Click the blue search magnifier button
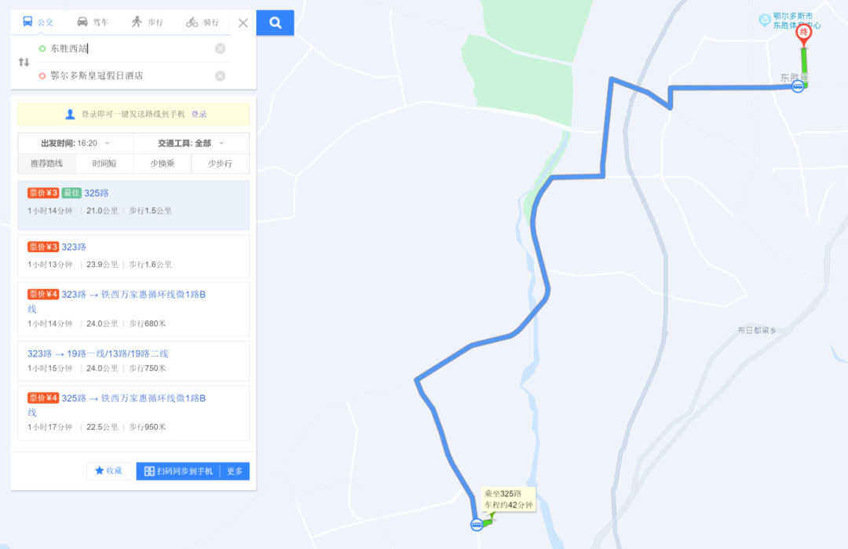The image size is (848, 549). (276, 23)
